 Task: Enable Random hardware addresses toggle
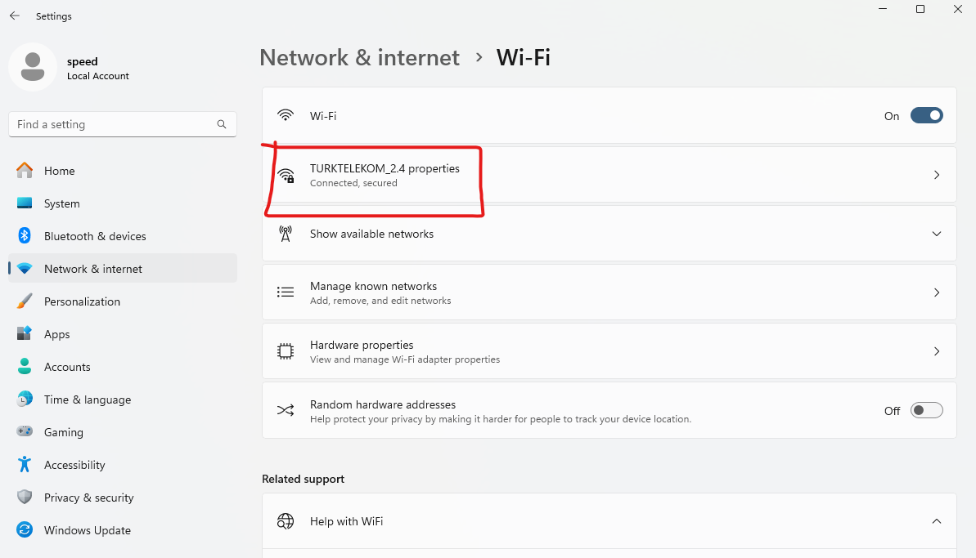pos(926,410)
